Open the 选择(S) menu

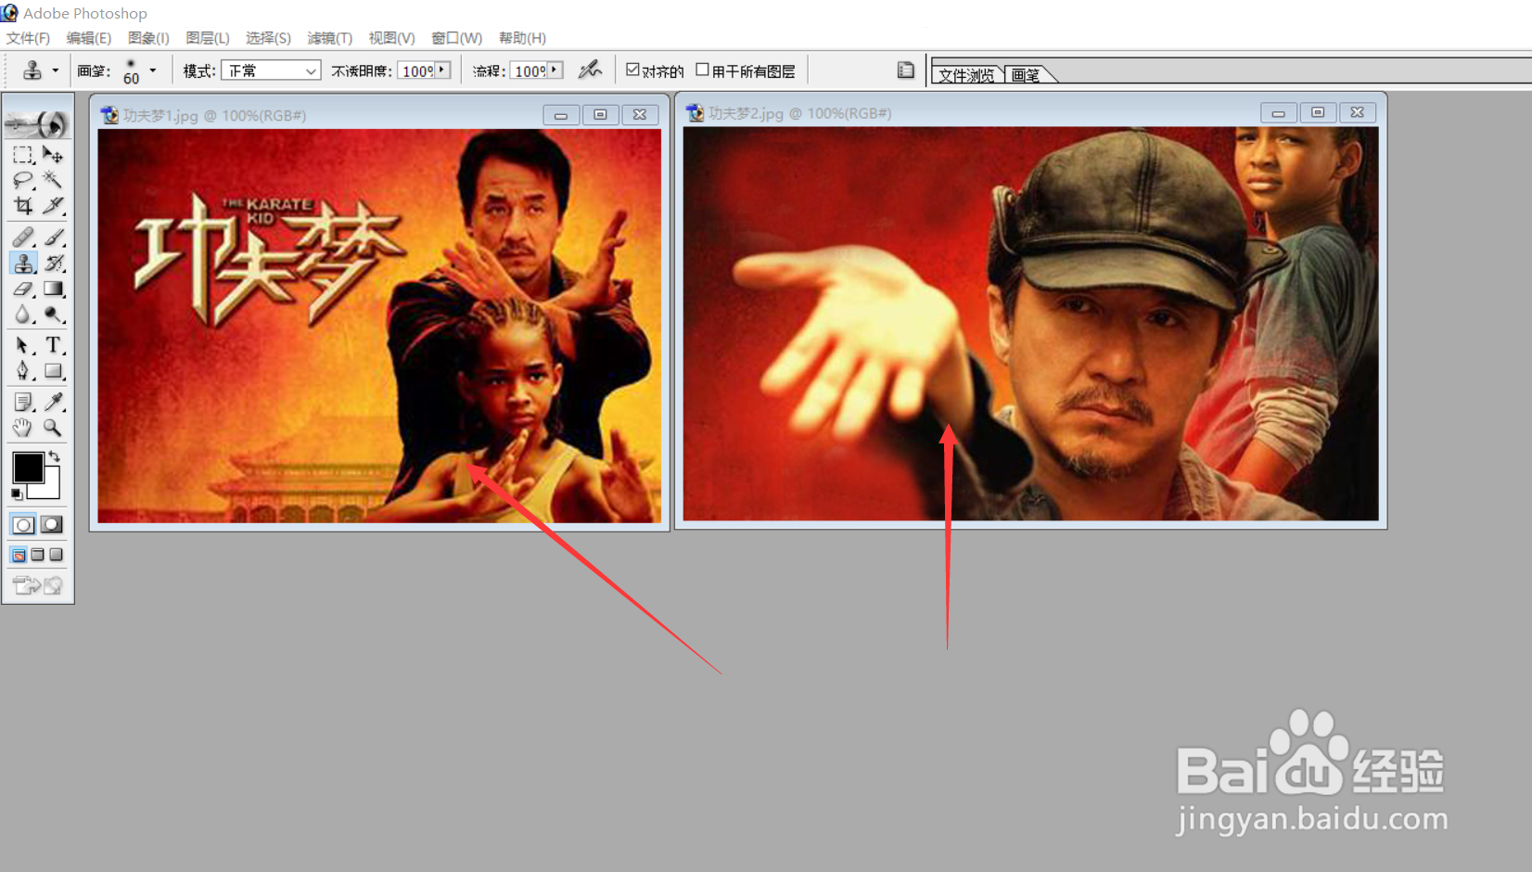tap(268, 38)
